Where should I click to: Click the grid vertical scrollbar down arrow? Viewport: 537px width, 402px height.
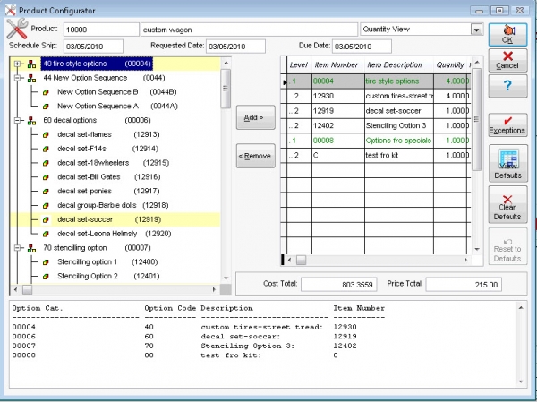click(x=477, y=249)
